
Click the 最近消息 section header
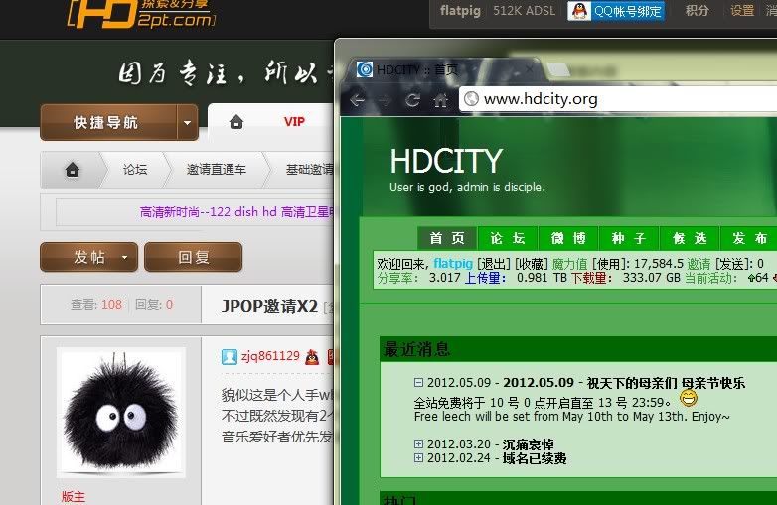416,349
